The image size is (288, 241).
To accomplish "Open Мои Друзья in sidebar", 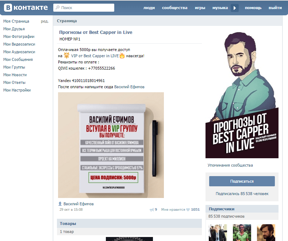I will (x=14, y=29).
